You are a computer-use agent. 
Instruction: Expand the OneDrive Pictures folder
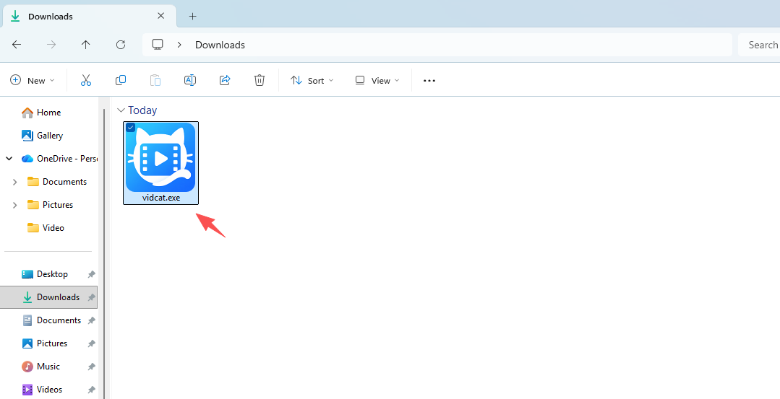click(15, 205)
